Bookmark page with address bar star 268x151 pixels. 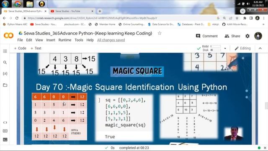tap(237, 18)
